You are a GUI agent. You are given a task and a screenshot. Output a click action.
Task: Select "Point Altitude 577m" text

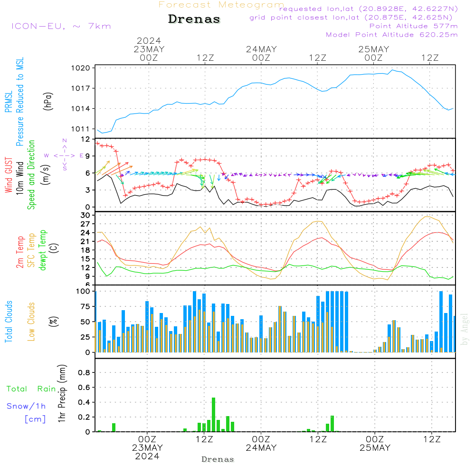pyautogui.click(x=414, y=26)
